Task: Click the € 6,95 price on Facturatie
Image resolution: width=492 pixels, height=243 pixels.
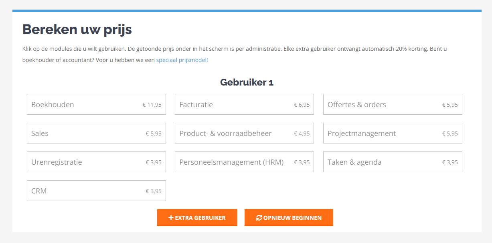Action: [x=302, y=104]
